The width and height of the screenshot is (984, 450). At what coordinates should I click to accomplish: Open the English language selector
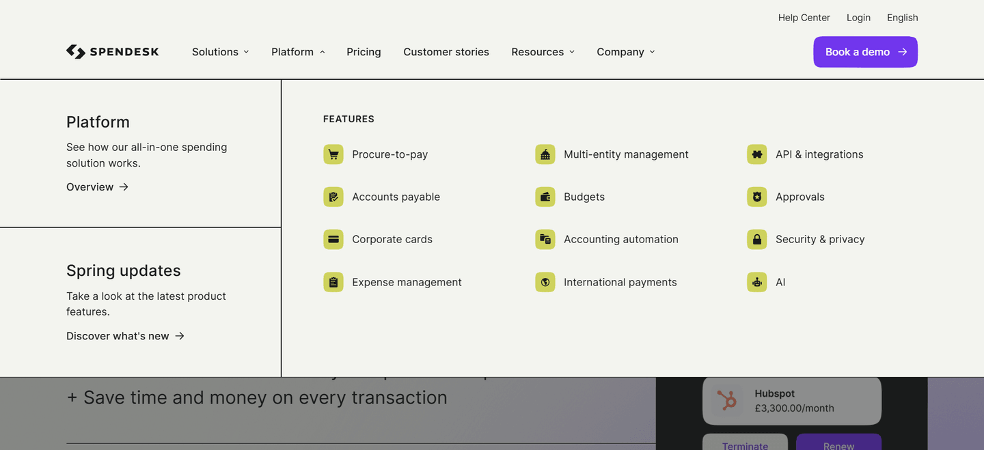[x=902, y=18]
